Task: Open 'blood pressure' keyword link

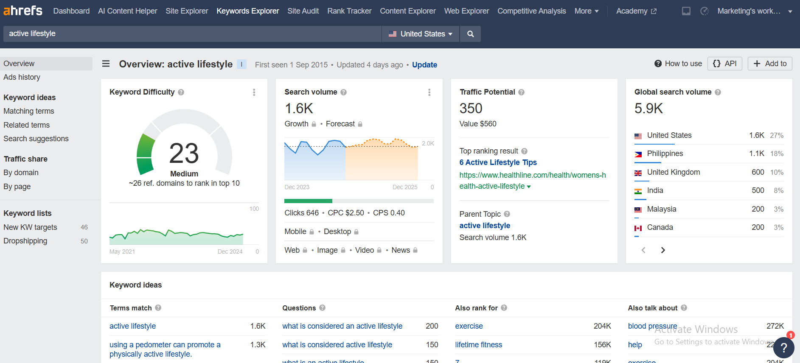Action: [653, 326]
